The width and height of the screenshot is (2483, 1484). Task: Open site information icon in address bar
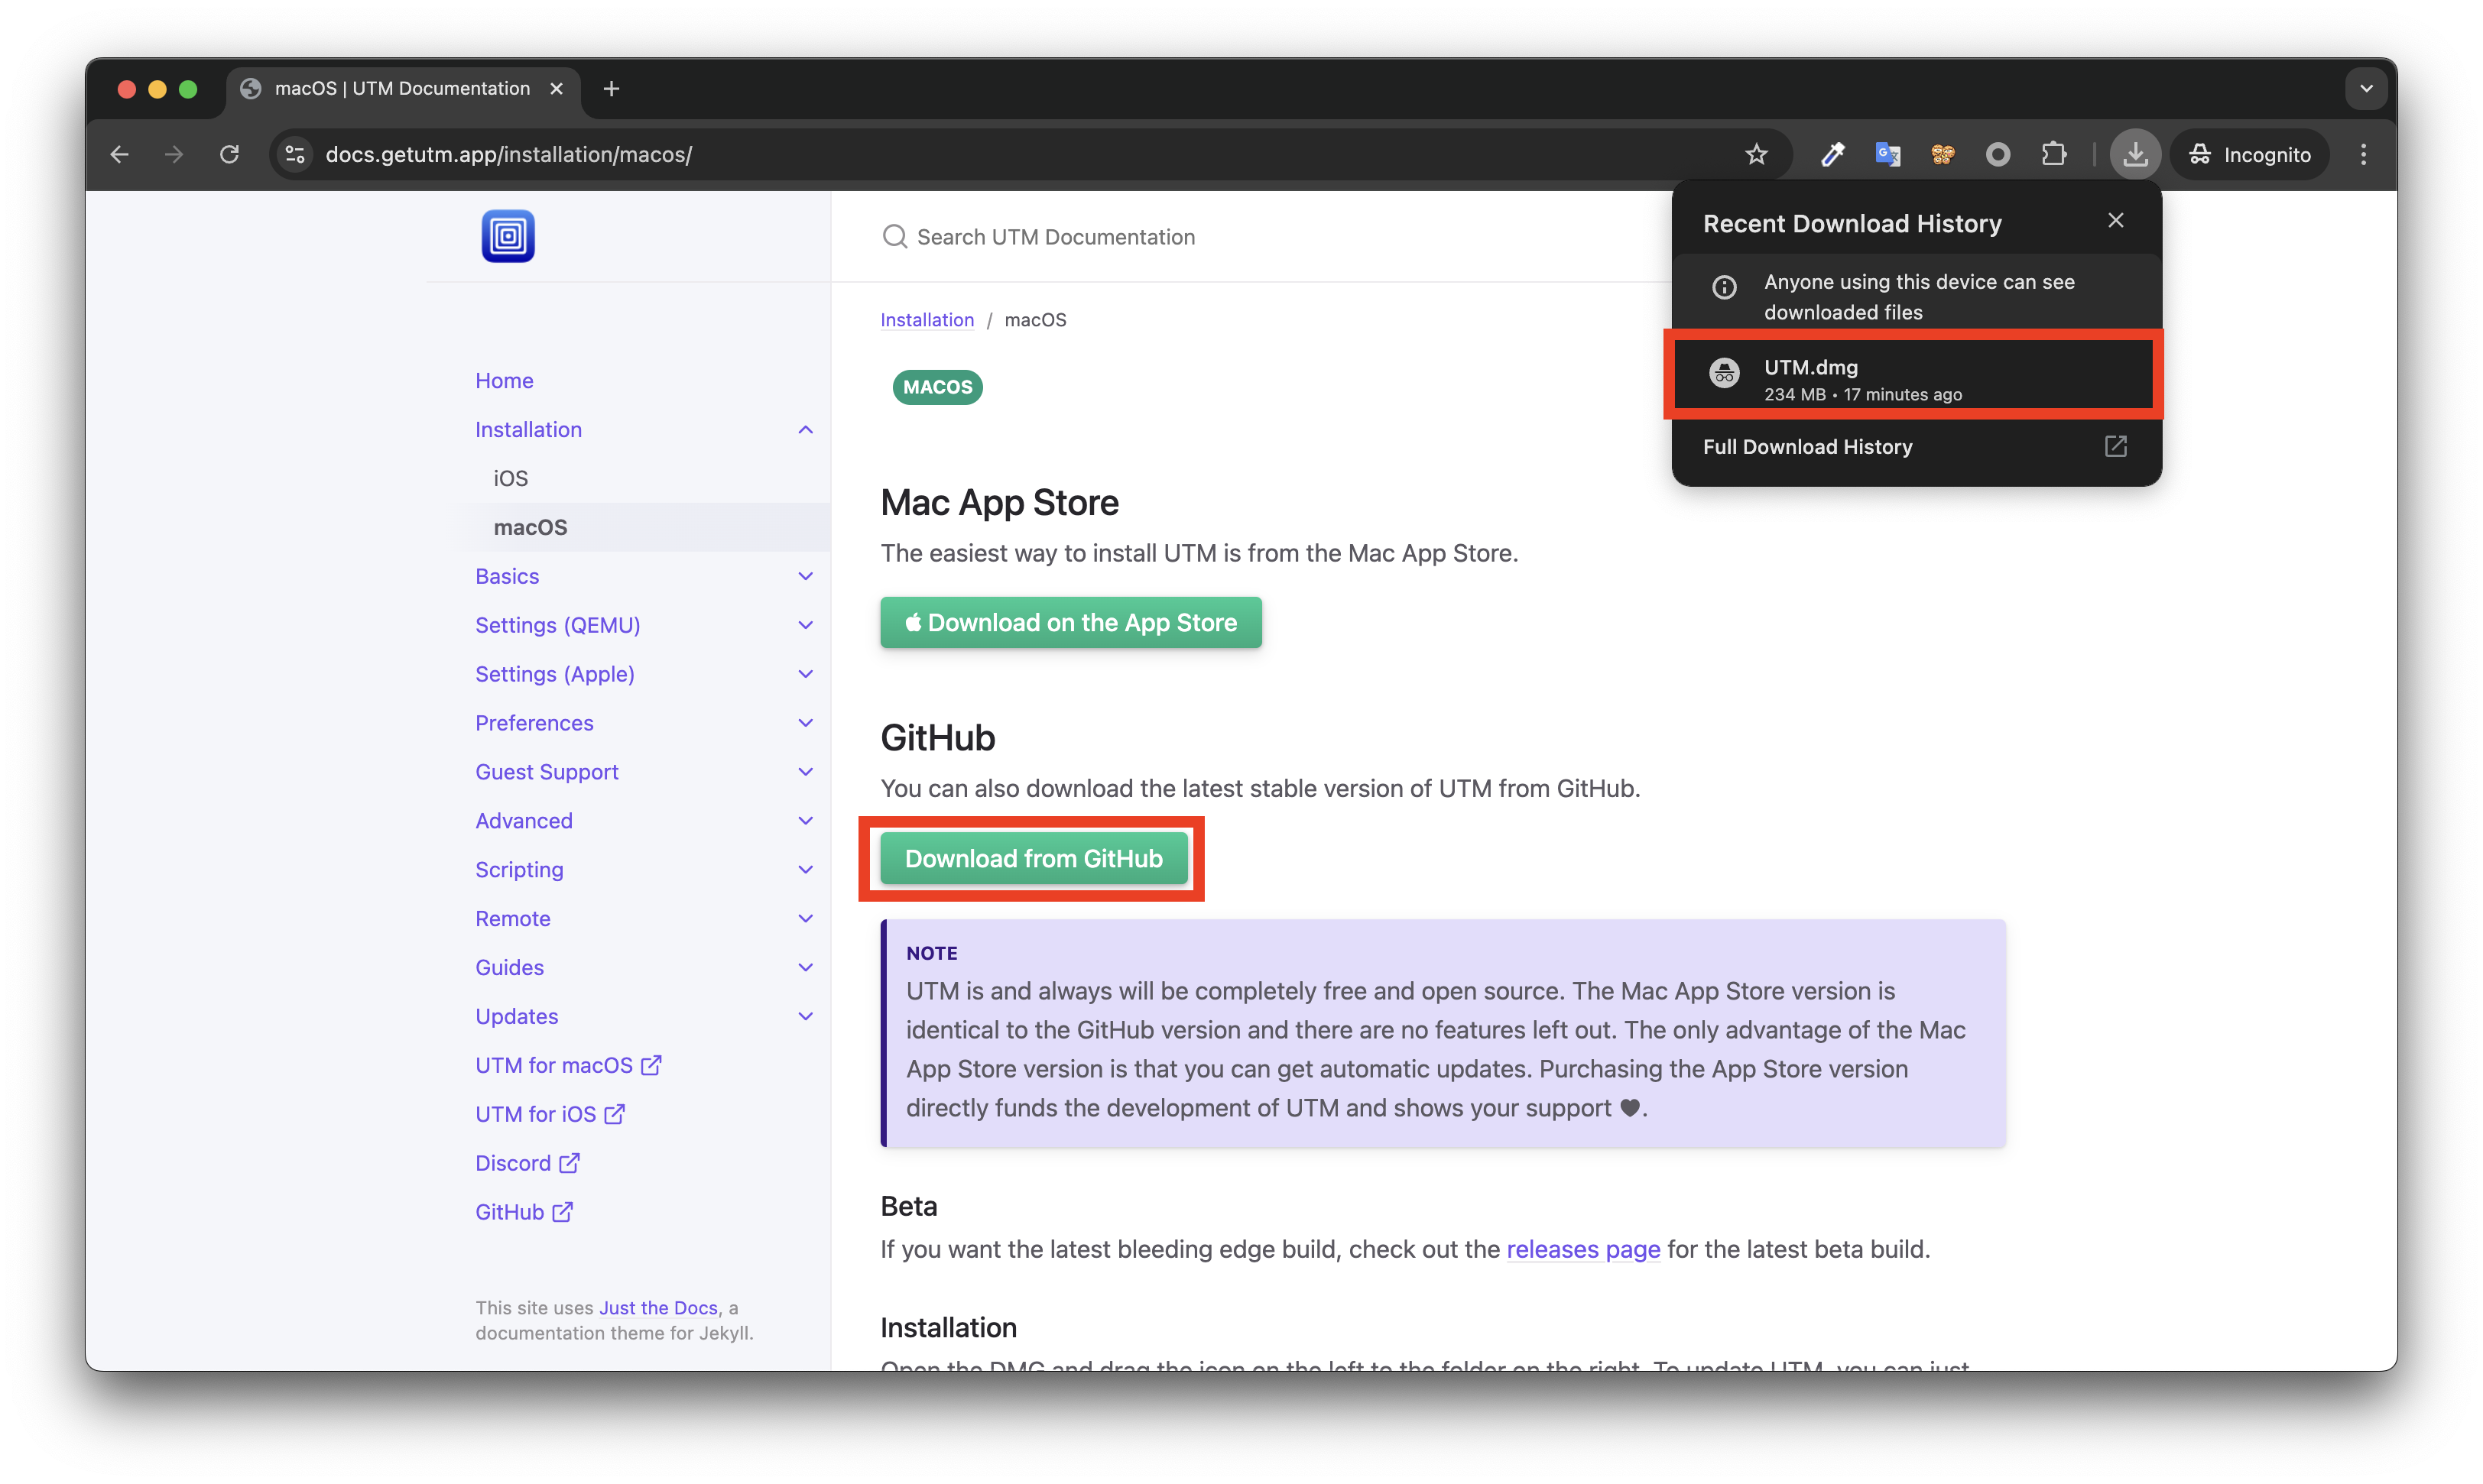pos(295,154)
